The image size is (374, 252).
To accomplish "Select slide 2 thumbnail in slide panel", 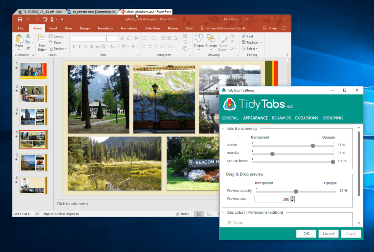I will coord(33,94).
